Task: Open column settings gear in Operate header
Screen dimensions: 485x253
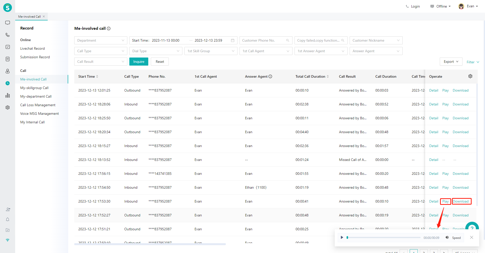Action: [470, 76]
